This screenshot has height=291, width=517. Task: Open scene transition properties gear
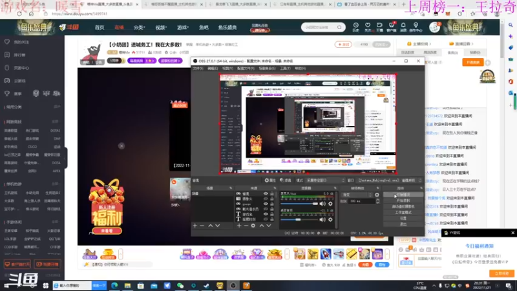(x=377, y=195)
